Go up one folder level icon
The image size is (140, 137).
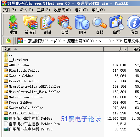[8, 41]
